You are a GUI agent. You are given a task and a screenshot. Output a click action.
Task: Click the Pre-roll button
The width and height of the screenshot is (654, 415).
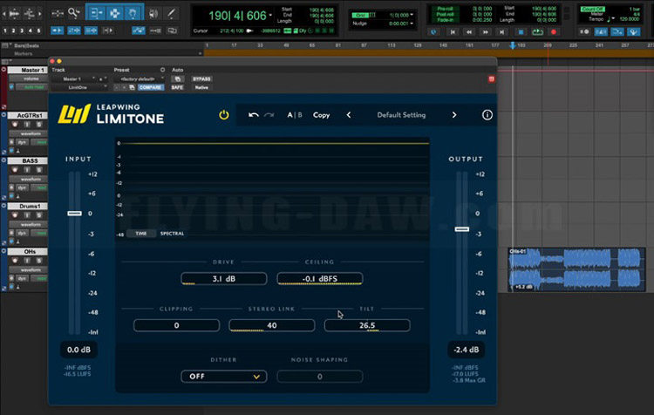445,9
